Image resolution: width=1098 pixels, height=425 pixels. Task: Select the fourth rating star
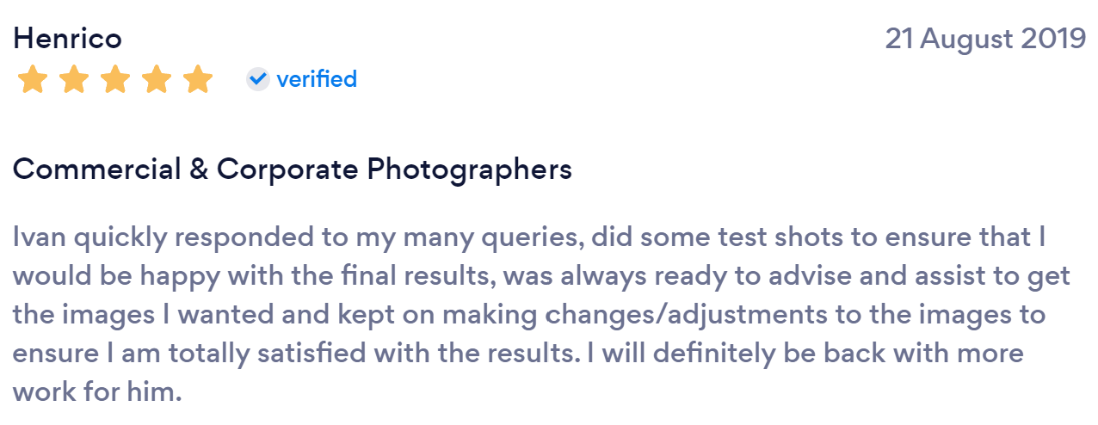pyautogui.click(x=157, y=79)
